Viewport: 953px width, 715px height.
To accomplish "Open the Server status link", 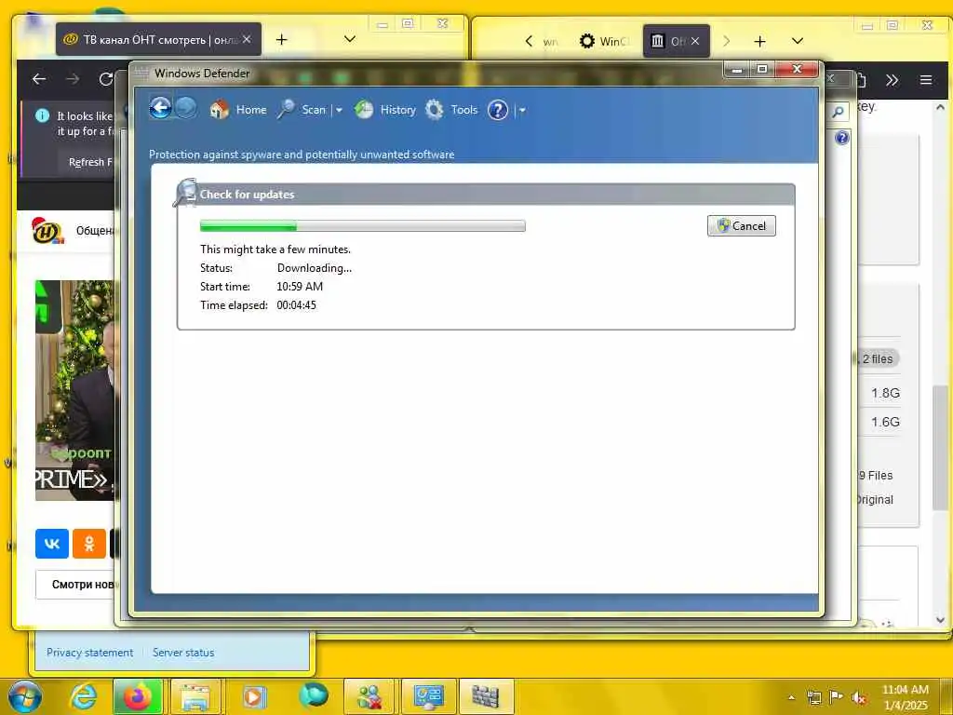I will click(183, 653).
